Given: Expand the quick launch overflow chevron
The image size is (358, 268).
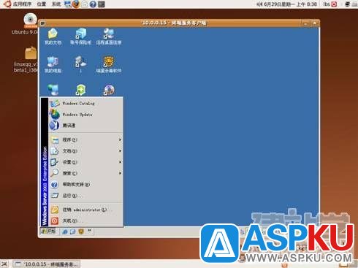Looking at the screenshot, I should pyautogui.click(x=89, y=230).
